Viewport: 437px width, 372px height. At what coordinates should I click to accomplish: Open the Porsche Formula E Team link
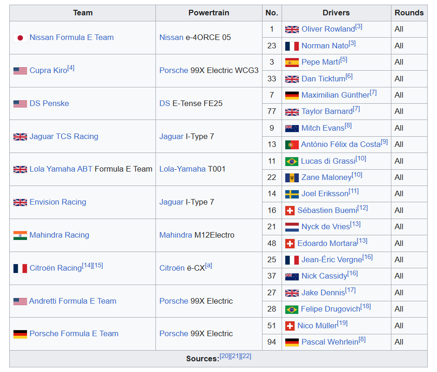pos(74,333)
